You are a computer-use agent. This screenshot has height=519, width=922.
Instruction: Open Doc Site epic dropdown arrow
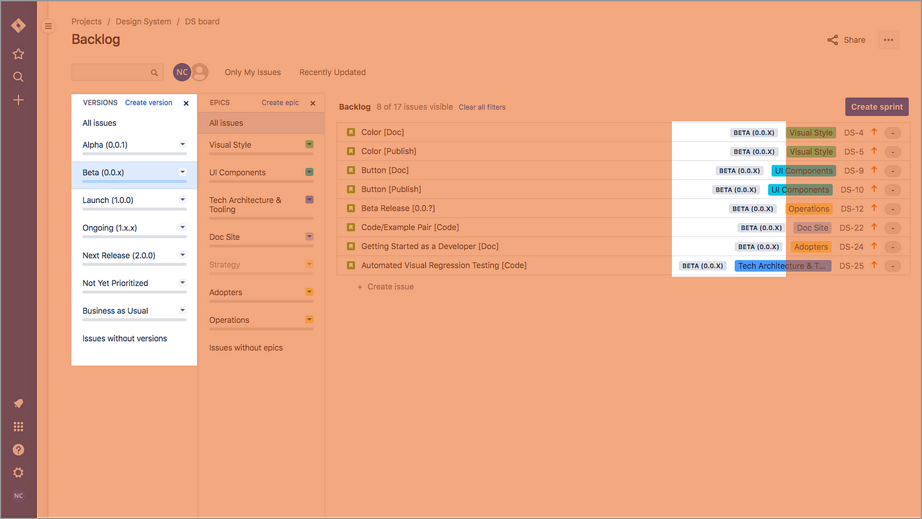310,236
